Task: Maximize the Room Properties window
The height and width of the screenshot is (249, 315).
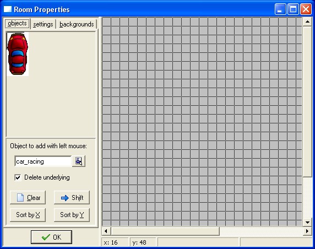Action: [x=293, y=9]
